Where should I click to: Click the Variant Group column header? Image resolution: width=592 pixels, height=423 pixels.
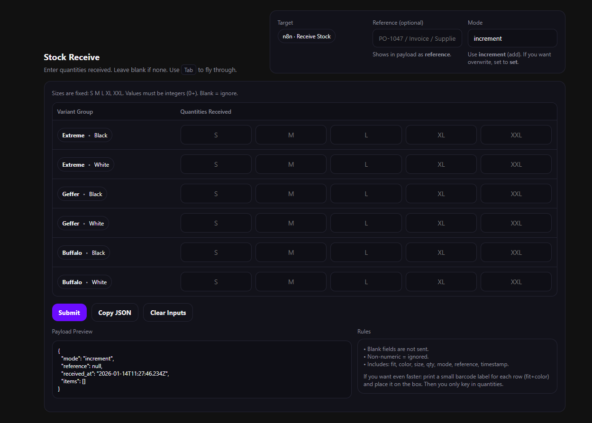[x=75, y=112]
